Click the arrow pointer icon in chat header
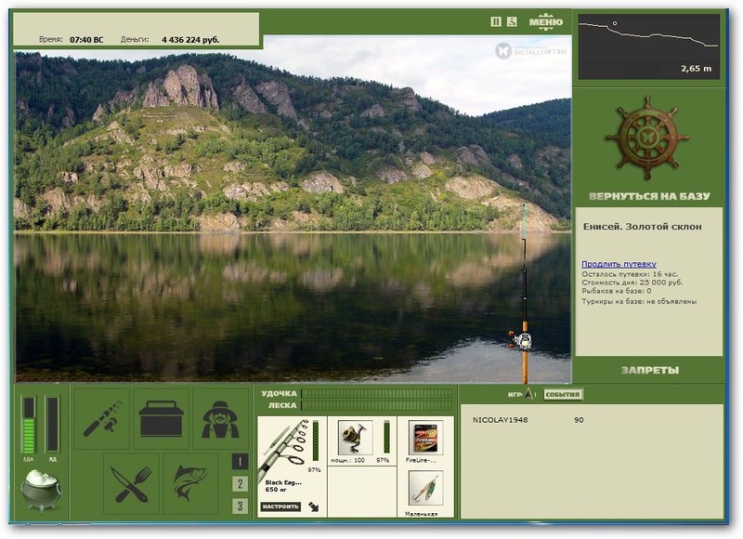Image resolution: width=743 pixels, height=539 pixels. (x=528, y=393)
